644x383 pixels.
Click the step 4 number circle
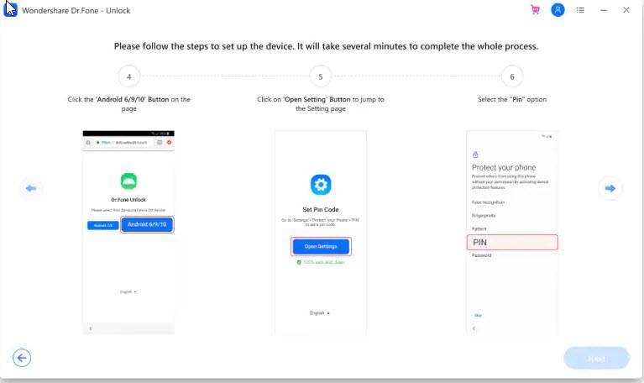click(x=128, y=76)
